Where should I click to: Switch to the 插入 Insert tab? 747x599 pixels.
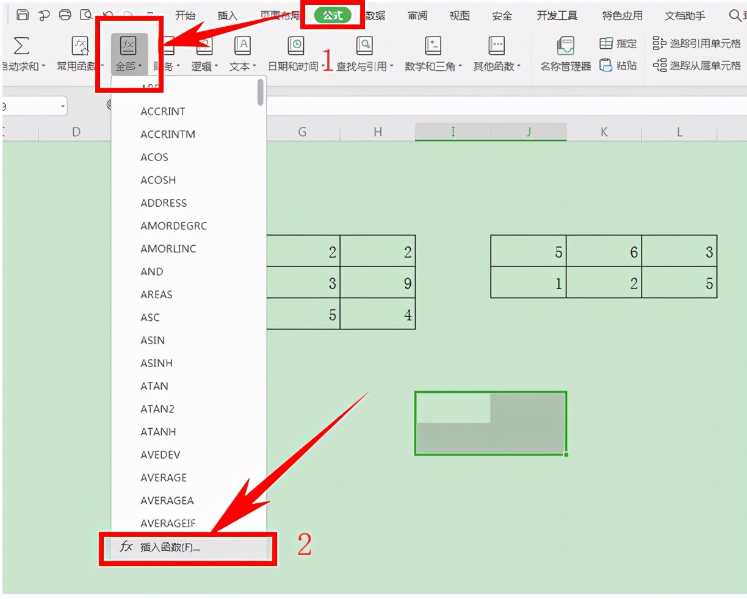(x=227, y=15)
